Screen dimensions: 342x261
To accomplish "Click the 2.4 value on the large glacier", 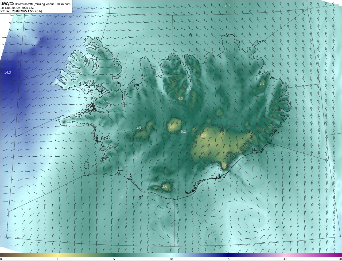I will pos(204,136).
